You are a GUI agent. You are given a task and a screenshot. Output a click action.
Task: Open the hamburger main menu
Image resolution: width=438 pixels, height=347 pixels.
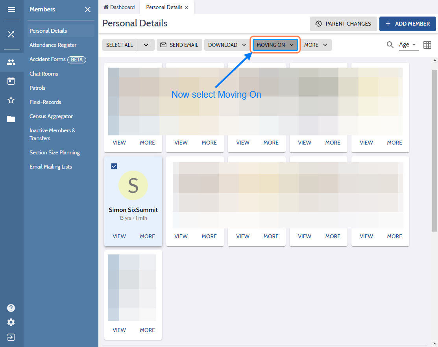pos(11,9)
